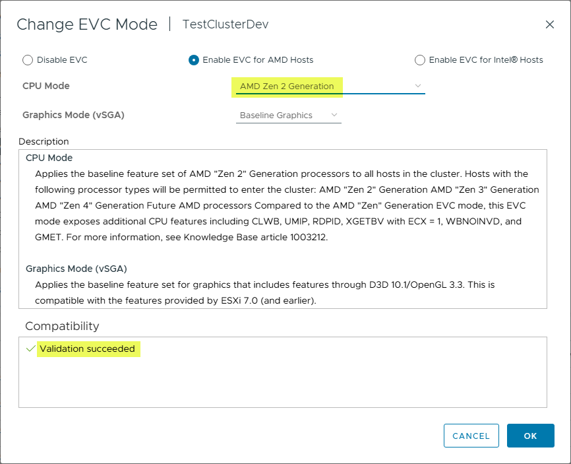Click the Compatibility section heading
This screenshot has height=464, width=571.
click(x=62, y=326)
